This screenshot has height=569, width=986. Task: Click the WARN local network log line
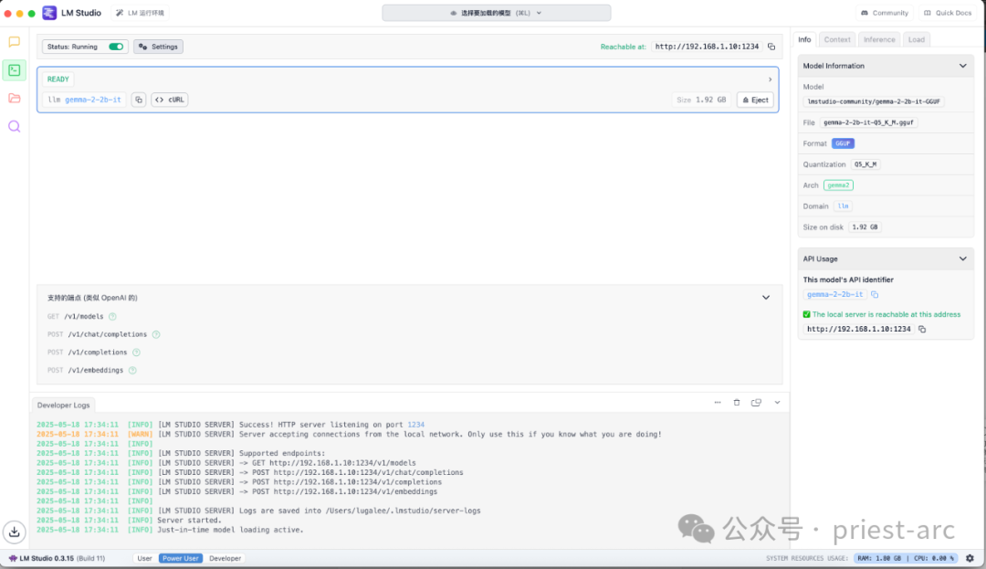pos(349,435)
